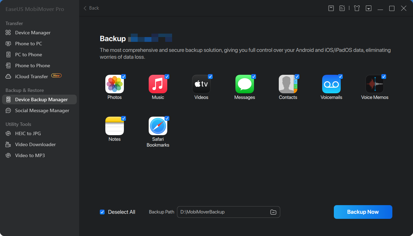Select the Music category icon
413x236 pixels.
(158, 84)
